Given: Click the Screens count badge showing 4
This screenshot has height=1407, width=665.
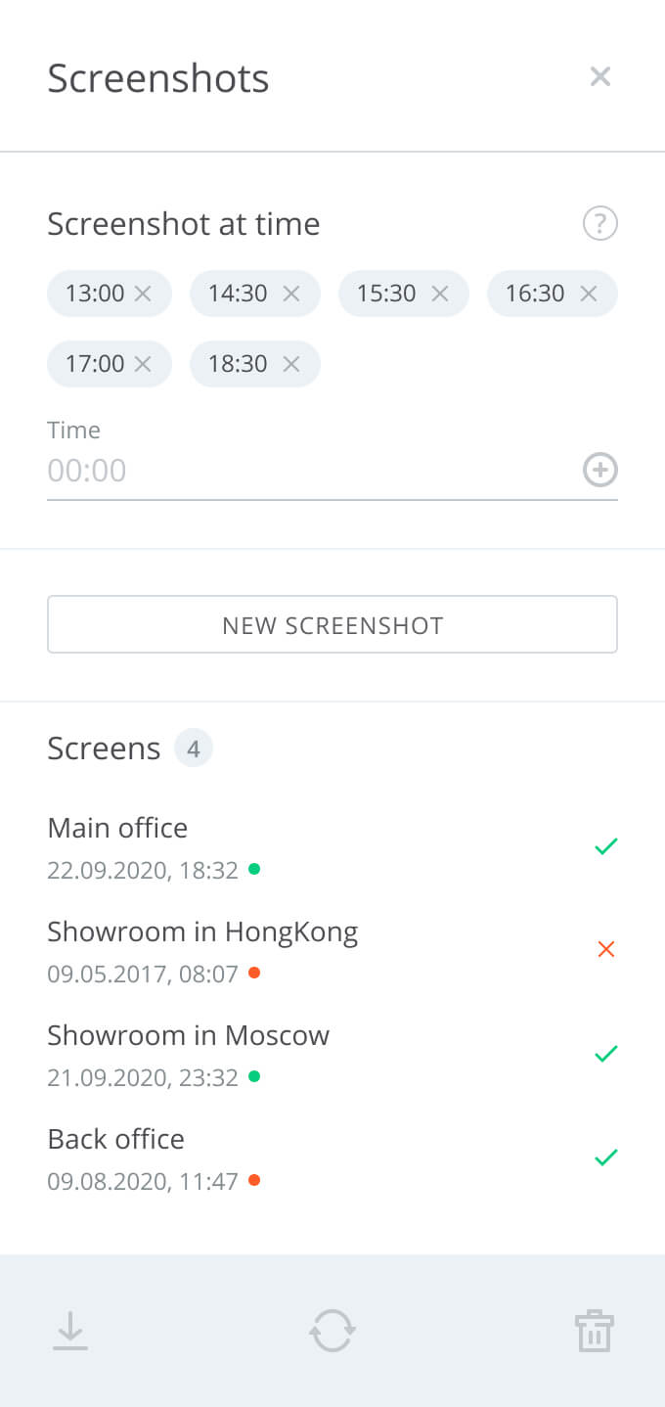Looking at the screenshot, I should tap(193, 748).
